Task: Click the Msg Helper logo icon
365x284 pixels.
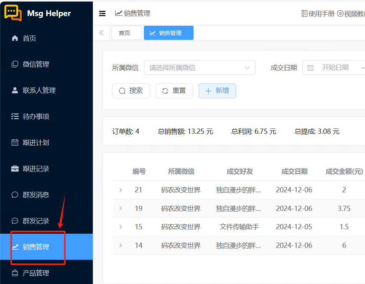Action: [x=13, y=13]
